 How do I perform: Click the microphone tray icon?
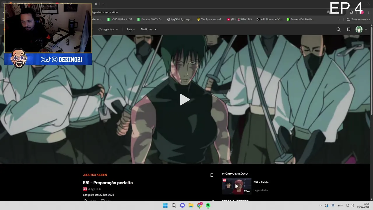[333, 205]
